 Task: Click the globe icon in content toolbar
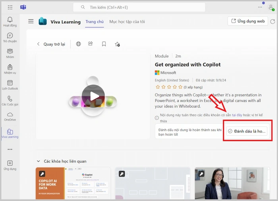78,44
